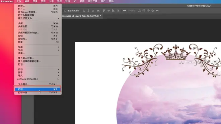Expand the 自动 submenu
The height and width of the screenshot is (124, 221).
[38, 70]
